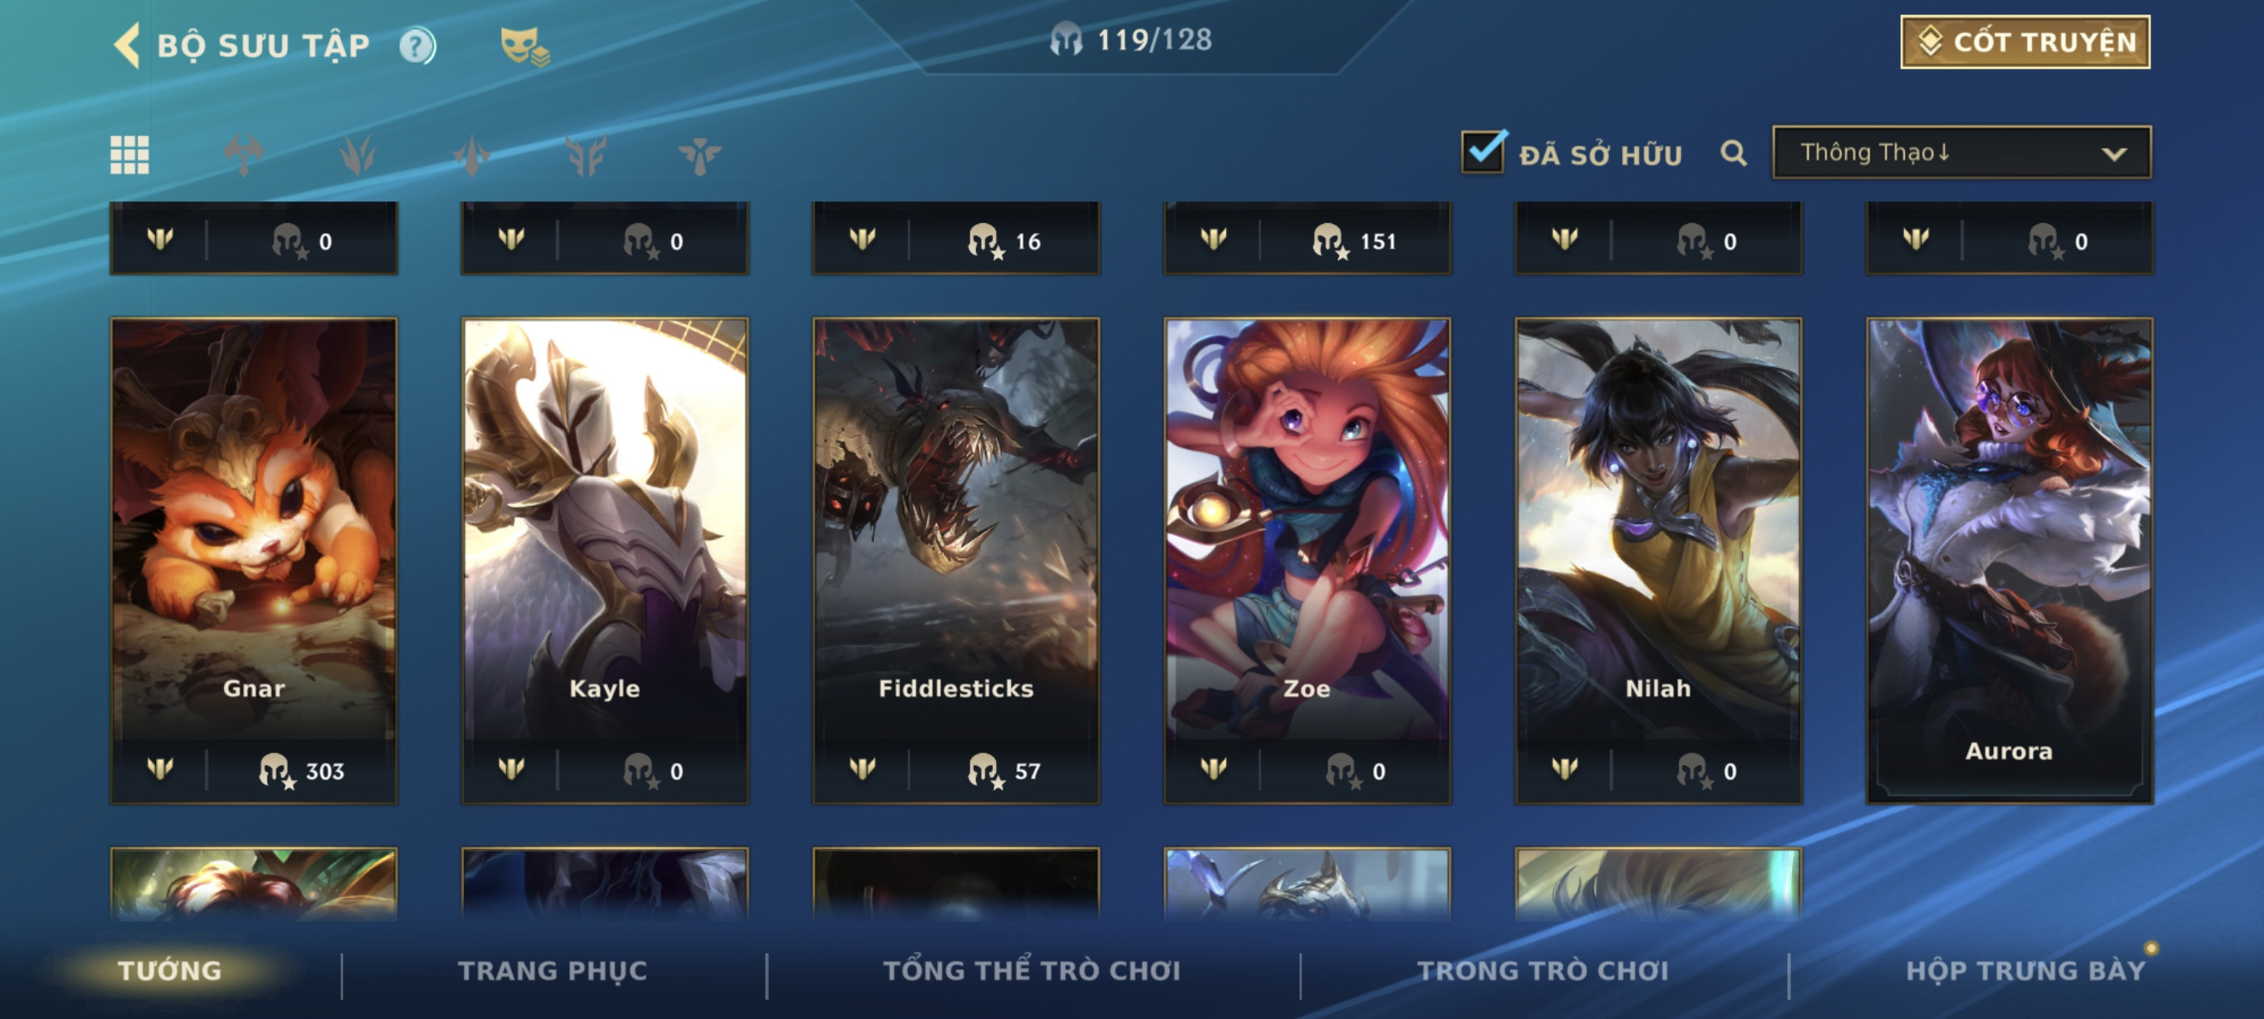This screenshot has height=1019, width=2264.
Task: Expand the sort dropdown chevron arrow
Action: 2114,154
